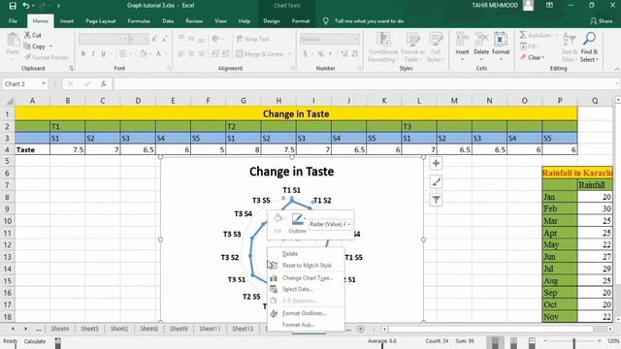Open Chart Elements plus button
The height and width of the screenshot is (349, 621).
436,164
